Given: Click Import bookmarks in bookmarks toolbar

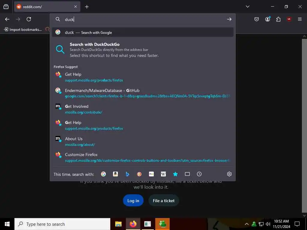Looking at the screenshot, I should (23, 30).
